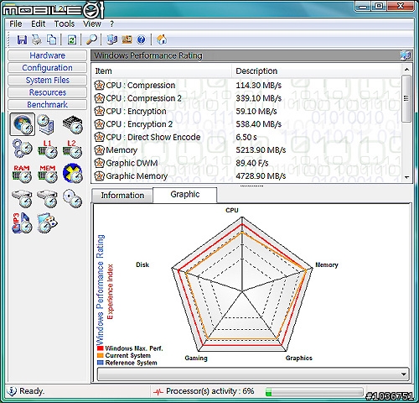
Task: Click the 5213.90 MB/s value
Action: 261,150
